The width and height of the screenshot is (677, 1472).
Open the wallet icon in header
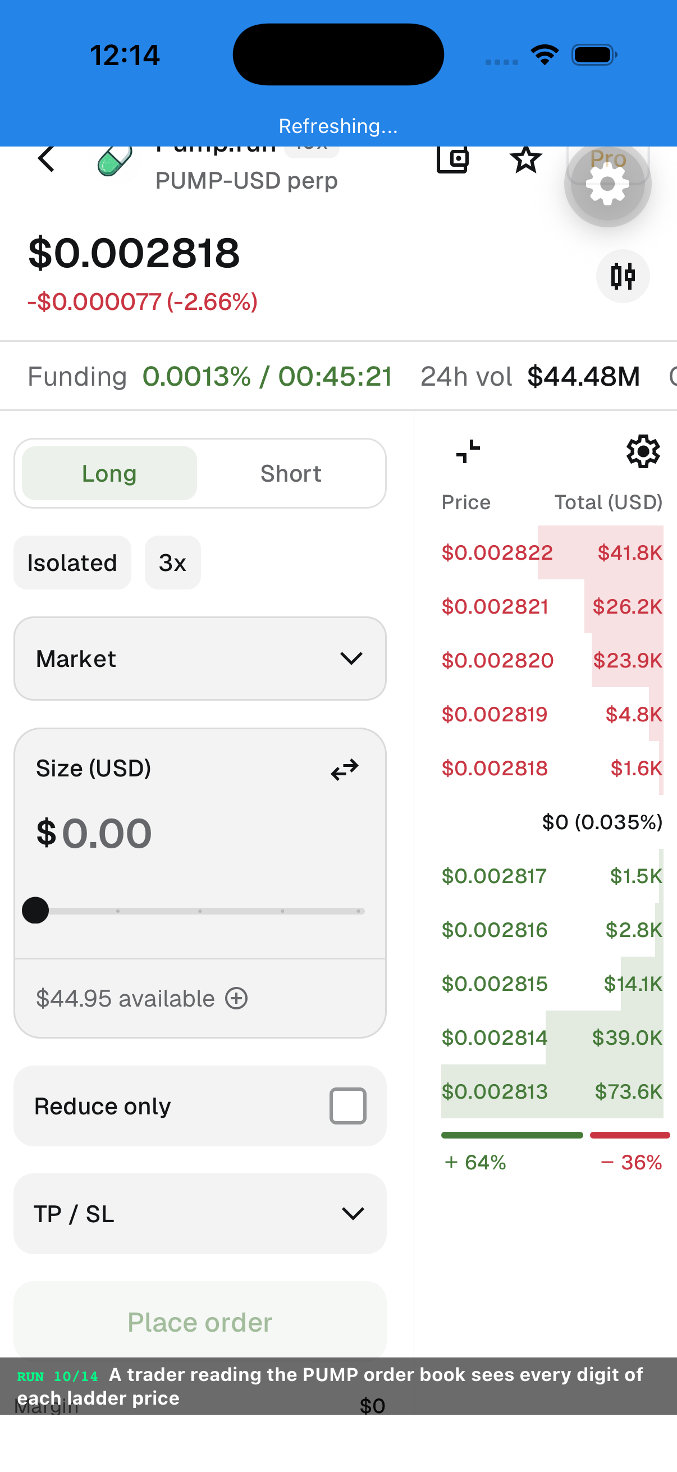(452, 159)
